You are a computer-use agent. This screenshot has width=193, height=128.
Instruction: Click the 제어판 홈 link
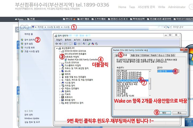29,34
